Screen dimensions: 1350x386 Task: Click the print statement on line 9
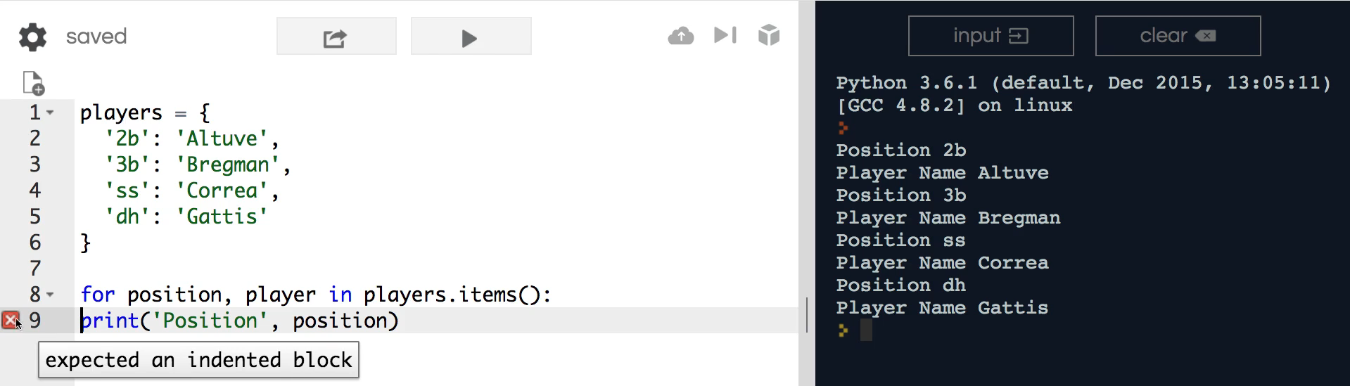pyautogui.click(x=240, y=321)
